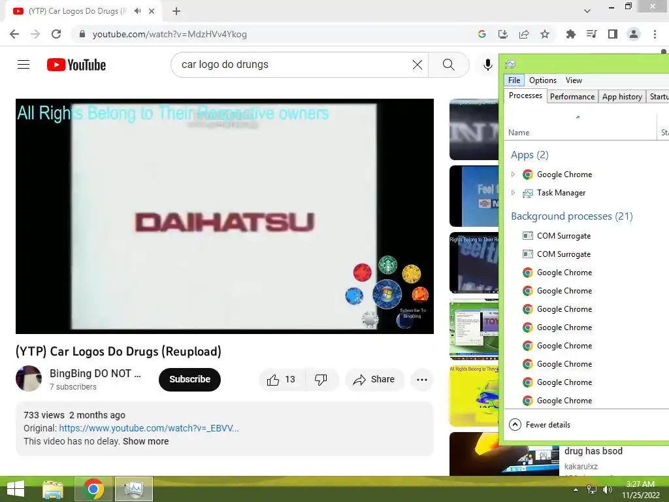Expand description with Show more
The image size is (669, 502).
tap(146, 441)
